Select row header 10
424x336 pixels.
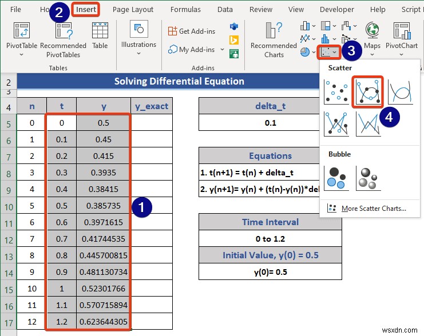(9, 207)
